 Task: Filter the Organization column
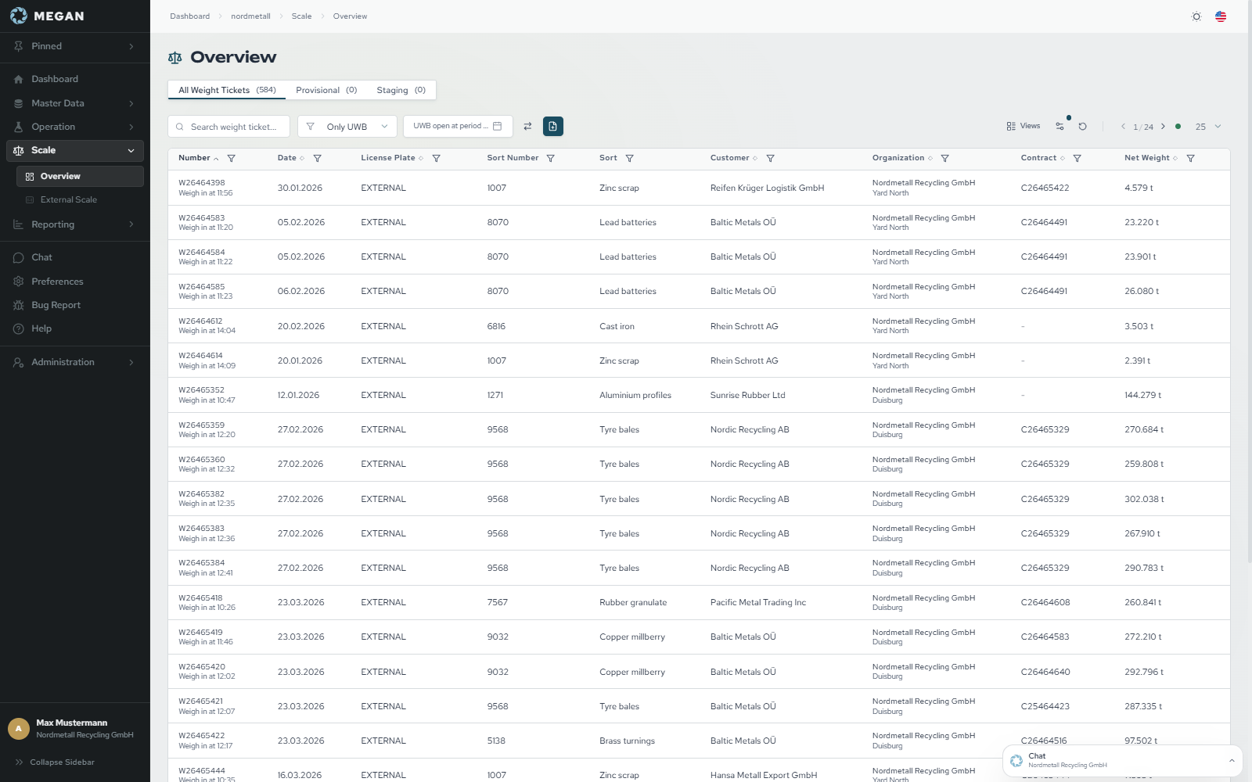click(945, 158)
